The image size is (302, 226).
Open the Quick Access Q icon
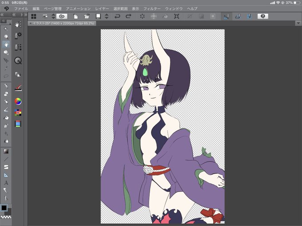click(x=18, y=61)
